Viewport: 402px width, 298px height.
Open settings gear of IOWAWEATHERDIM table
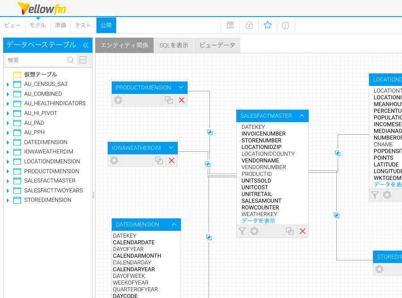[114, 160]
